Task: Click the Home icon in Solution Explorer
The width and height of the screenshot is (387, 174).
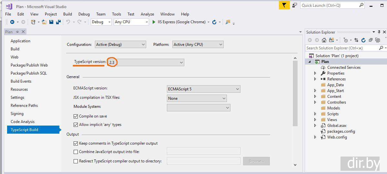Action: (324, 40)
